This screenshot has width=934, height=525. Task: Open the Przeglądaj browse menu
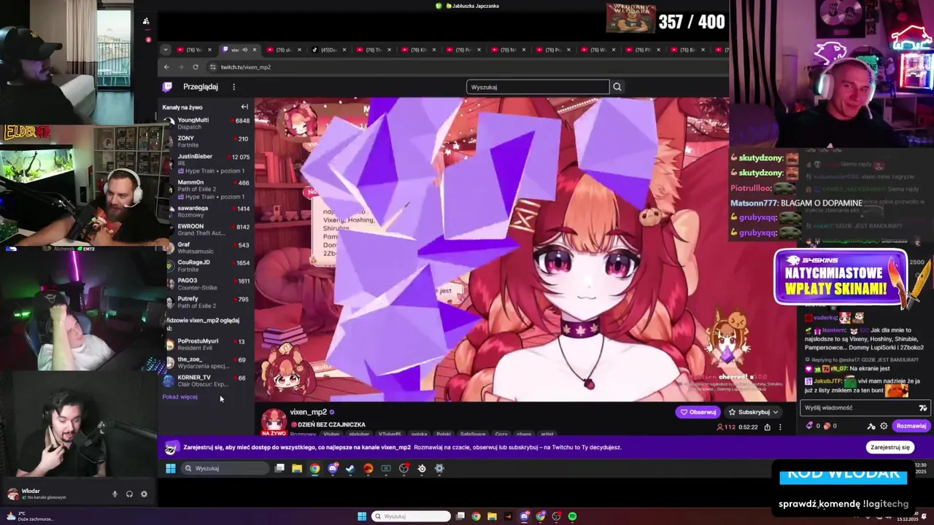pos(201,87)
